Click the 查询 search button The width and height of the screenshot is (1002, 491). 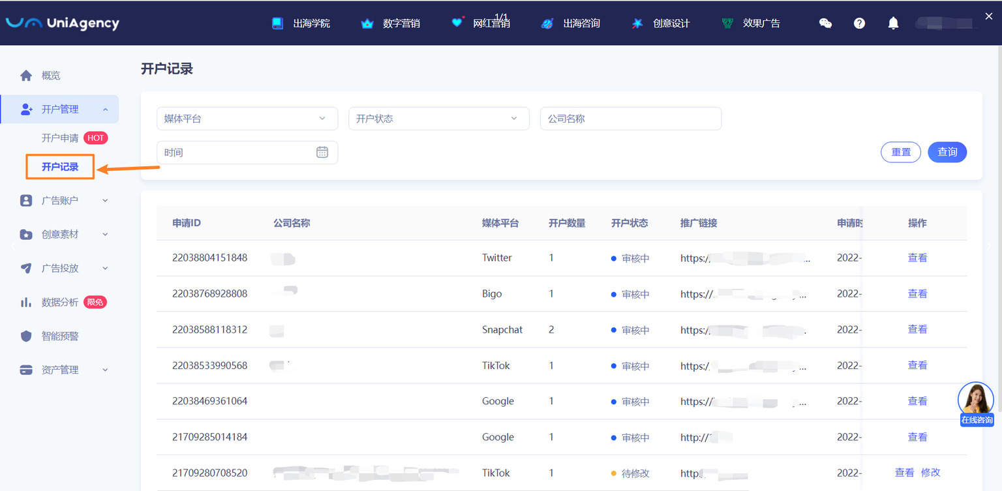click(x=947, y=152)
